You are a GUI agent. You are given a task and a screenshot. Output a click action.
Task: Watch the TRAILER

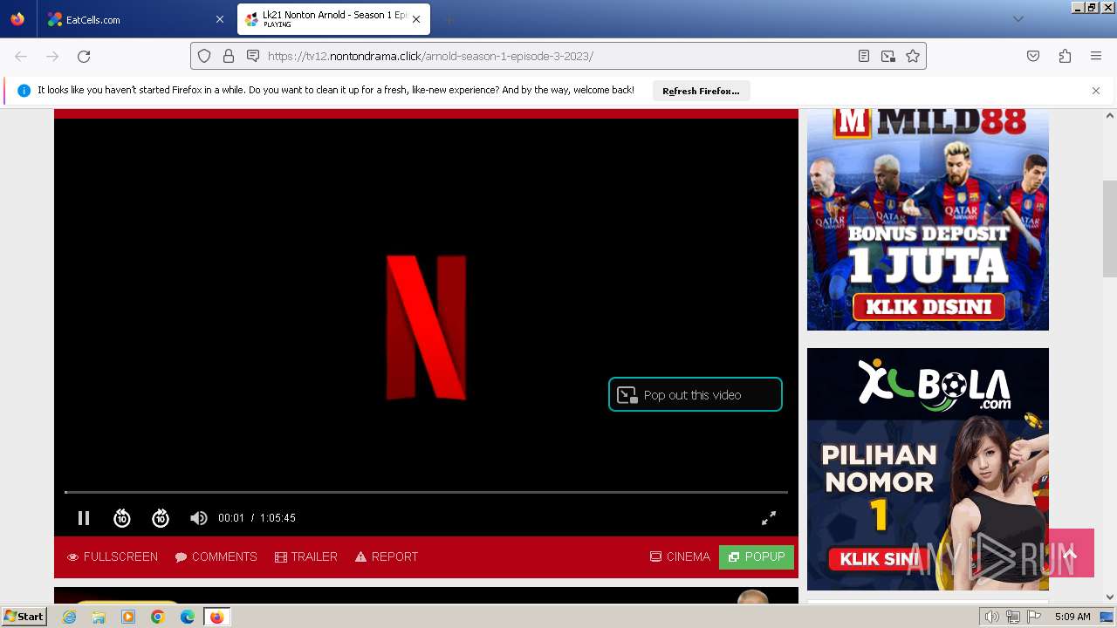tap(306, 556)
